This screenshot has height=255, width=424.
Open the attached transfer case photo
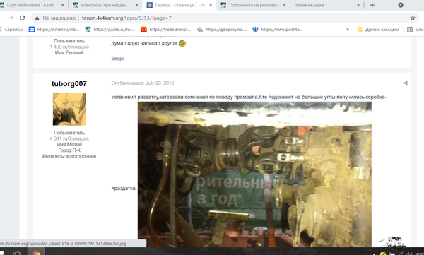[254, 174]
